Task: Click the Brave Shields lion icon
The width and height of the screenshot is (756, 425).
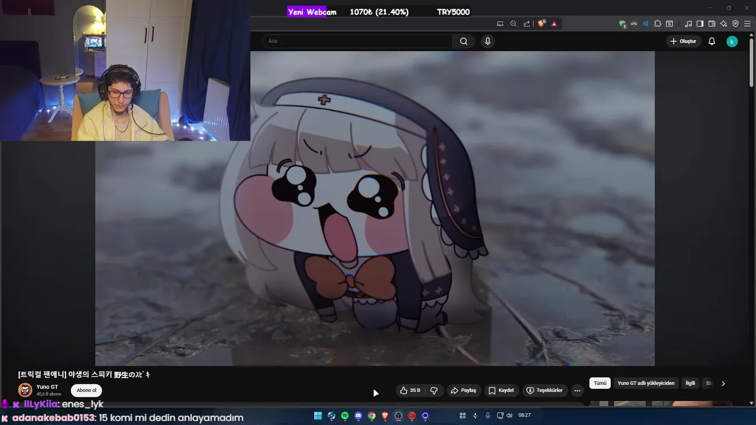Action: tap(541, 24)
